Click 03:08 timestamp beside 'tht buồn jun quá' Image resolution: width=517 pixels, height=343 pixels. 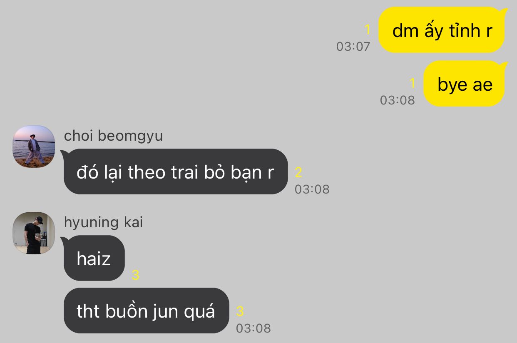click(253, 328)
